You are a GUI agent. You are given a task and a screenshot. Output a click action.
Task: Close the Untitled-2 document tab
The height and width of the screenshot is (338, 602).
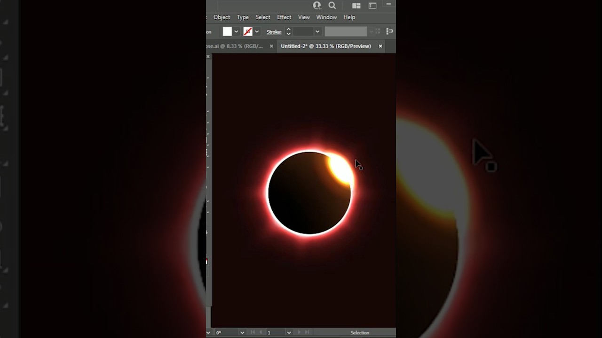tap(380, 46)
